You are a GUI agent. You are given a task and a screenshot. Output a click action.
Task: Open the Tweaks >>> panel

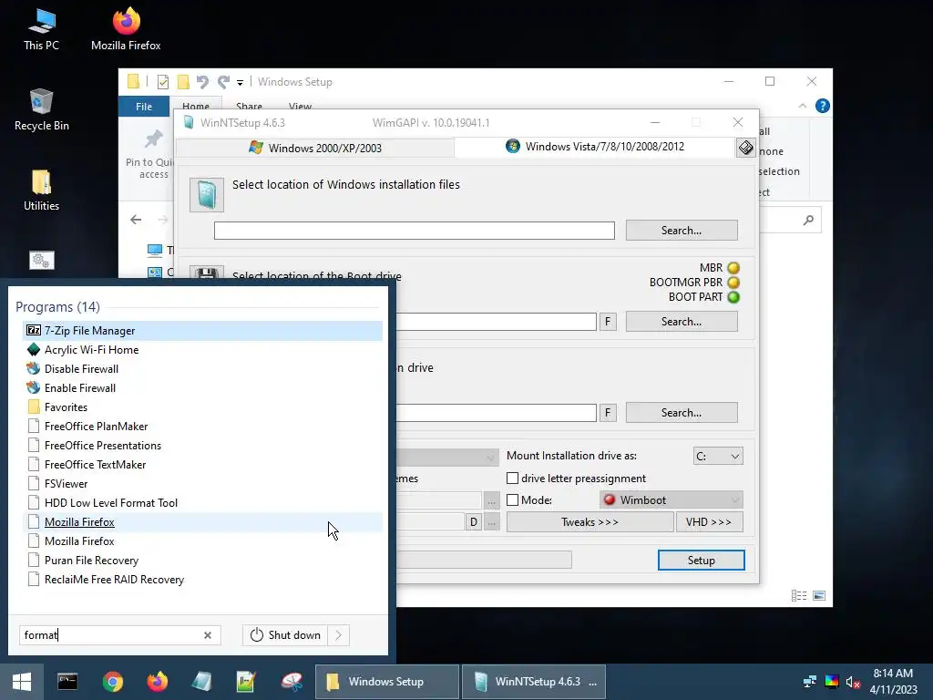click(x=590, y=522)
